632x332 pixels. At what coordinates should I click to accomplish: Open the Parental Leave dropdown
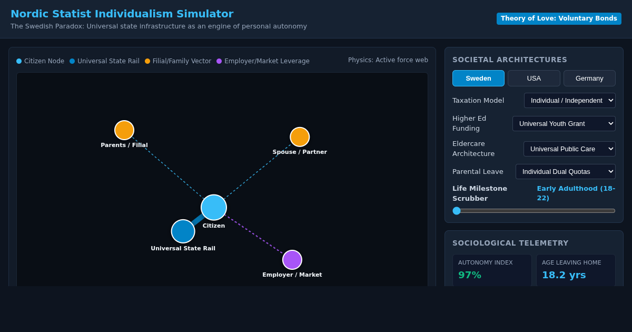click(566, 172)
